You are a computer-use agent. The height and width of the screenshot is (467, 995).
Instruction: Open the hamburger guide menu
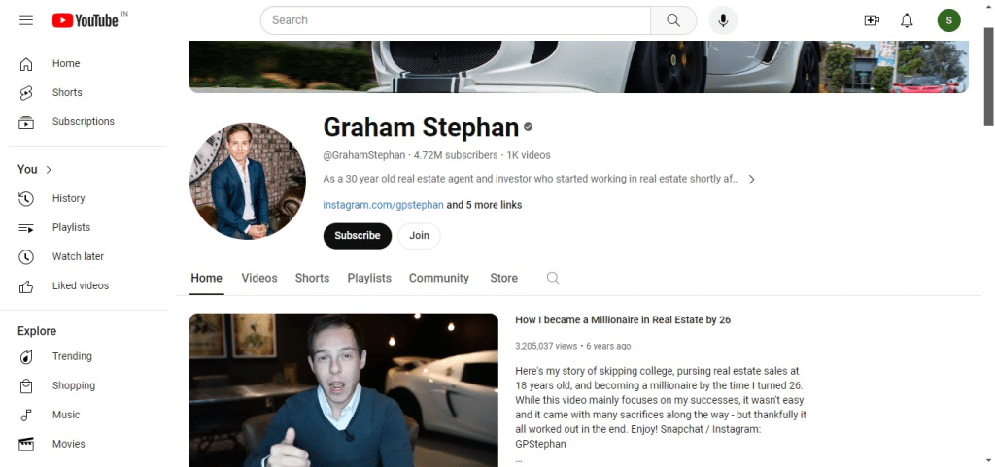(26, 20)
